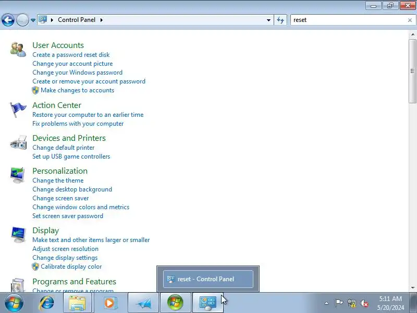Expand the arrow after Control Panel breadcrumb

tap(102, 20)
